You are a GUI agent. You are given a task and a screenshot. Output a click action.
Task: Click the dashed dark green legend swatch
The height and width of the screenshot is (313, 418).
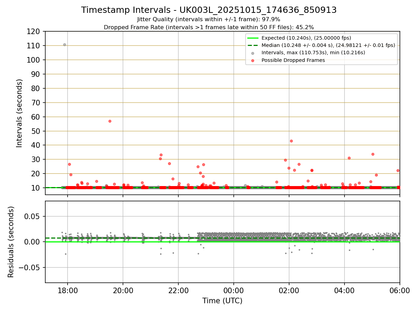point(253,45)
